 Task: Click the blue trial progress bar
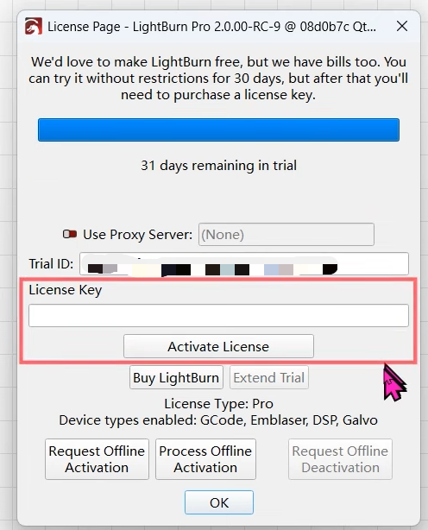(218, 129)
